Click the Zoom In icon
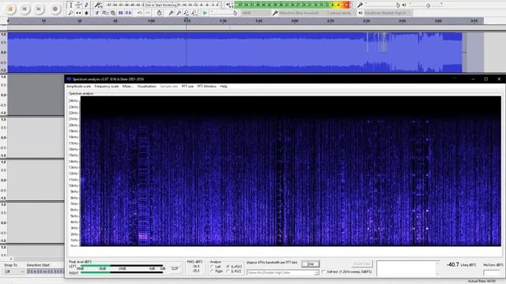Image resolution: width=506 pixels, height=284 pixels. [x=171, y=13]
